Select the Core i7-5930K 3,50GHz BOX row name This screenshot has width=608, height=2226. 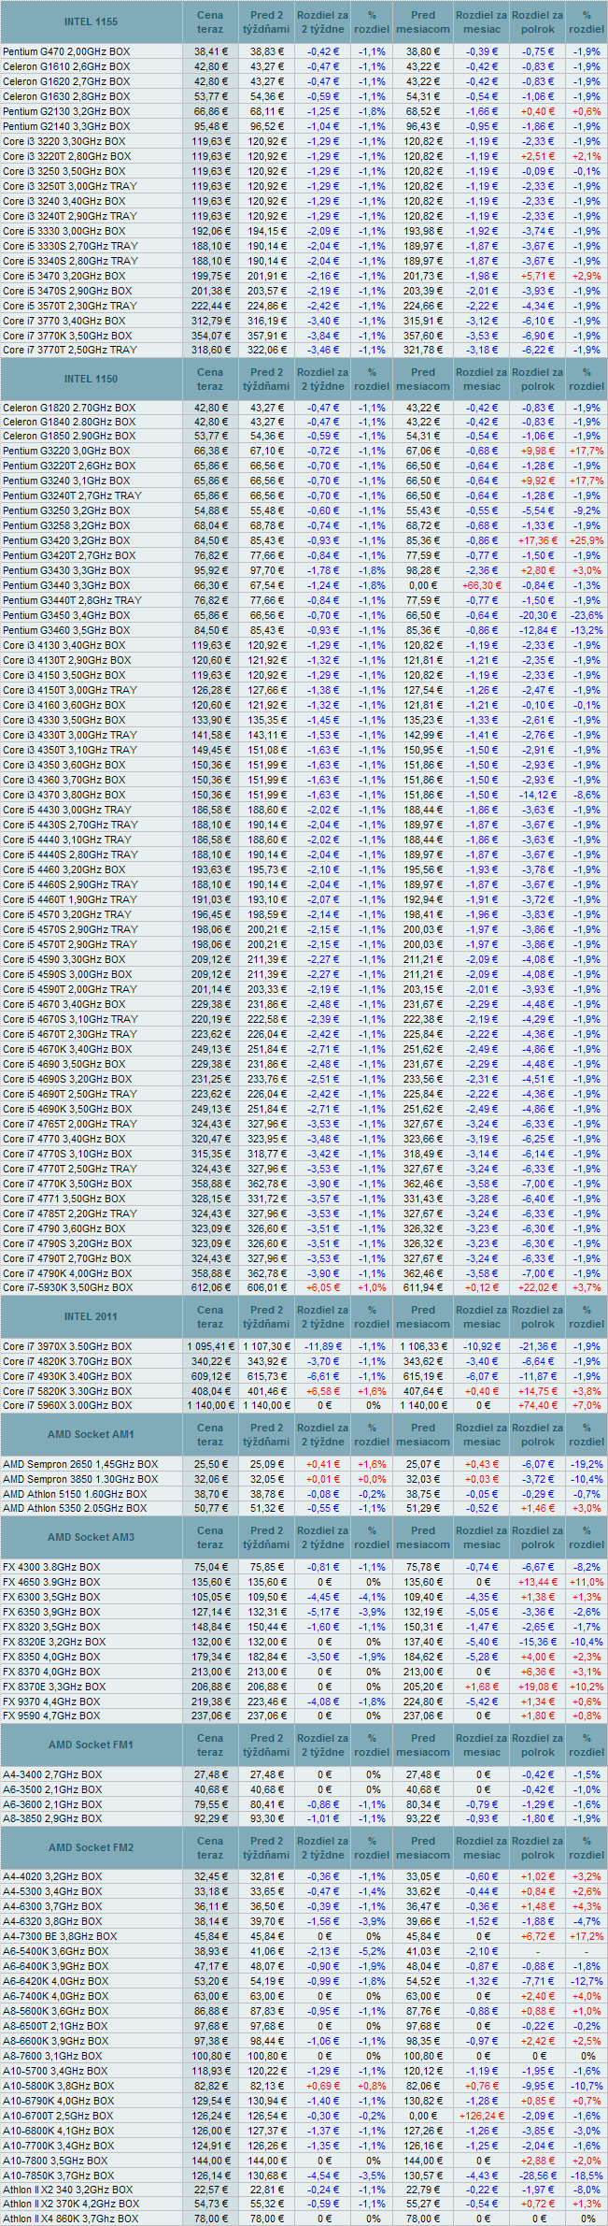coord(67,1287)
